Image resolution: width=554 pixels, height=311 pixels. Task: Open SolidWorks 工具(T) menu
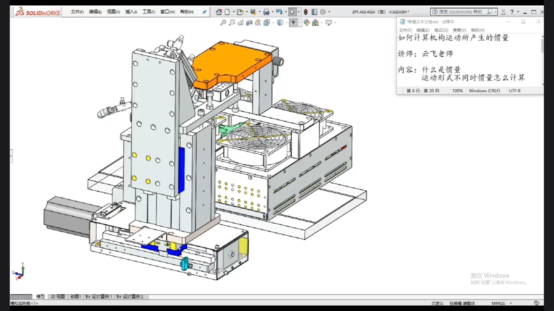coord(149,12)
